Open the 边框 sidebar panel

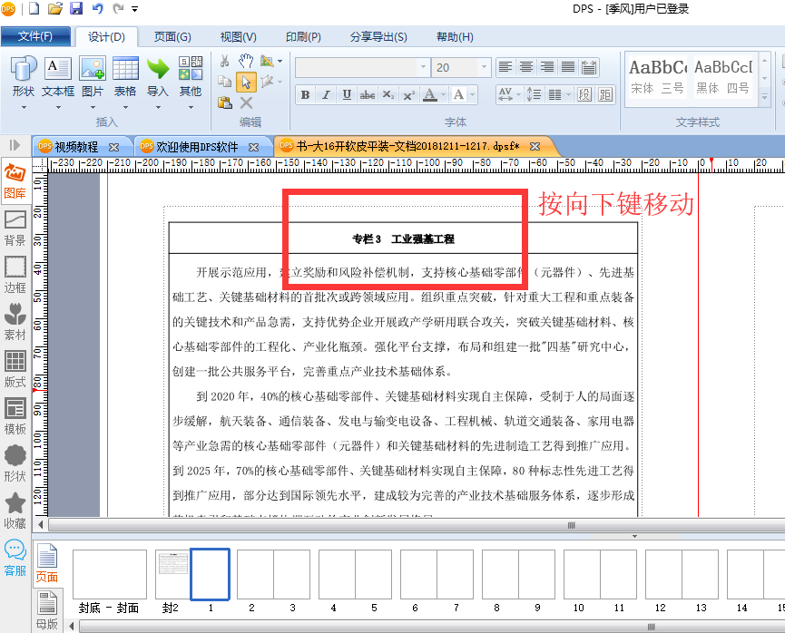coord(15,275)
